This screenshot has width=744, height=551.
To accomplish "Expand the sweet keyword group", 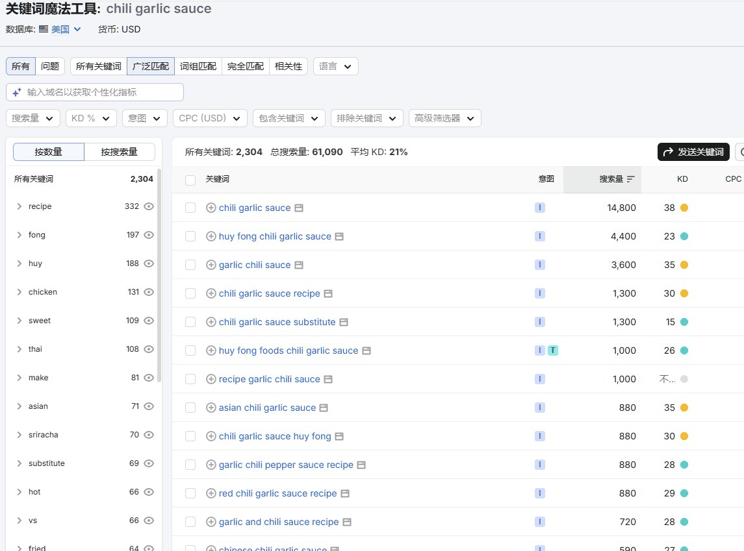I will 19,321.
